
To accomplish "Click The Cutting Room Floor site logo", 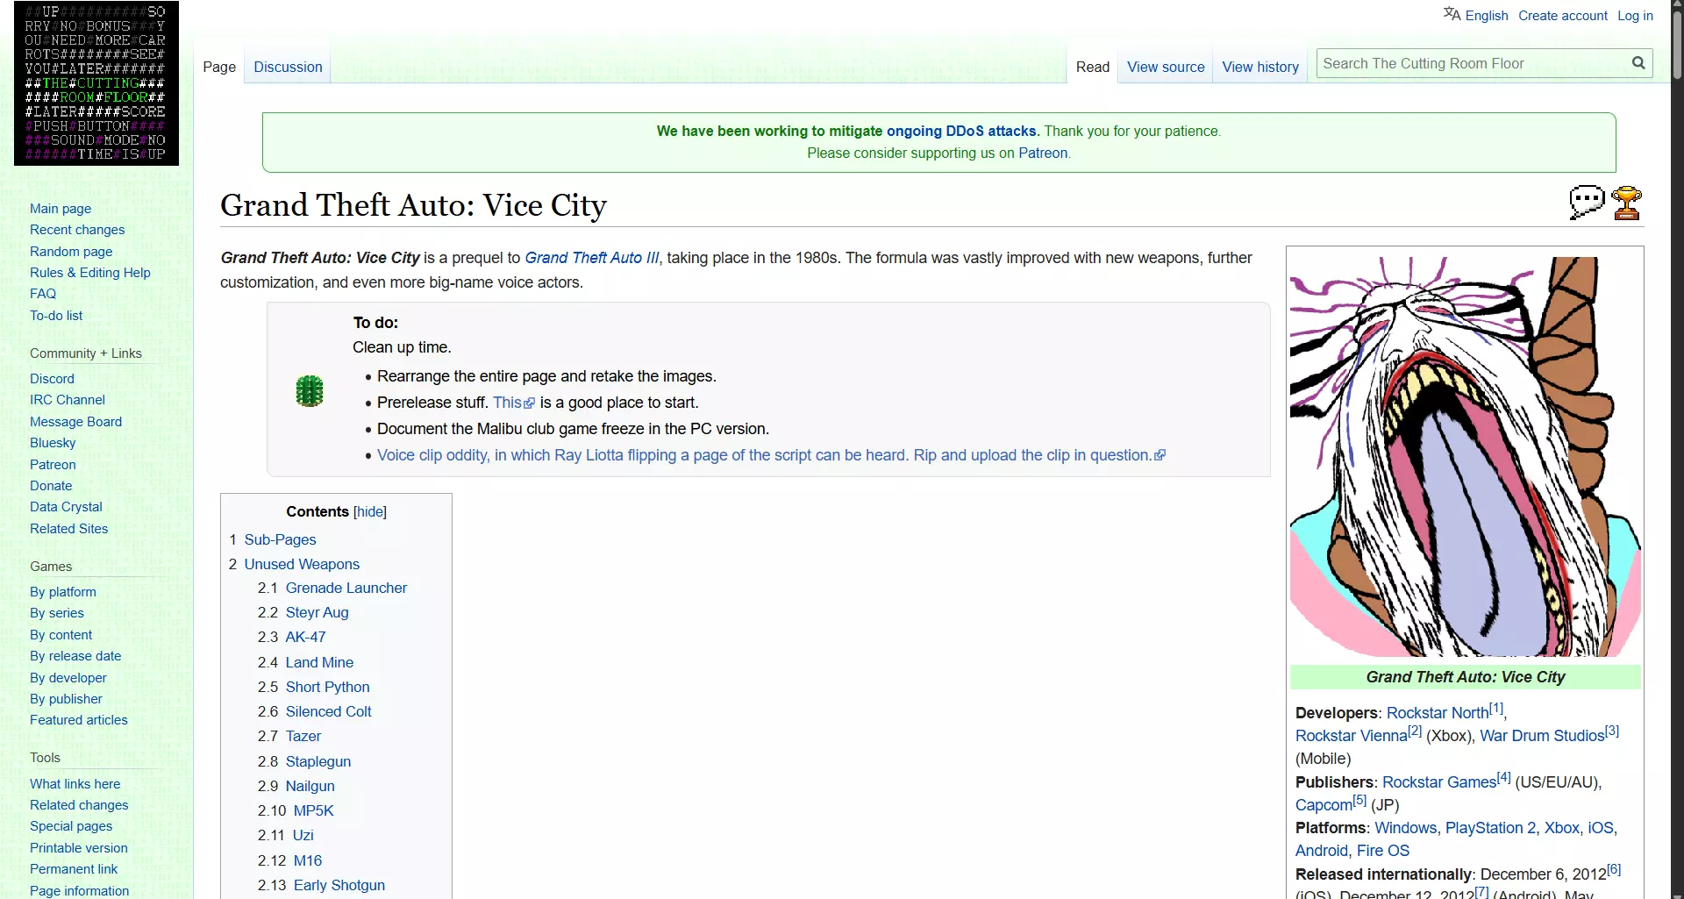I will (96, 83).
